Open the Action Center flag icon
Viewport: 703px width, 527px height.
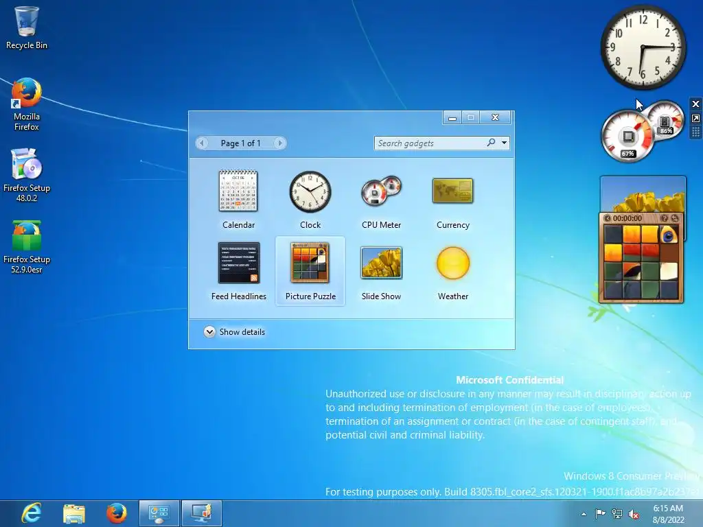(600, 513)
